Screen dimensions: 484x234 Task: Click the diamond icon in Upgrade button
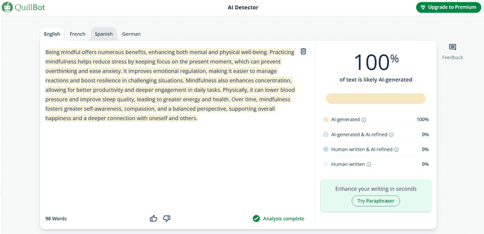pyautogui.click(x=423, y=7)
